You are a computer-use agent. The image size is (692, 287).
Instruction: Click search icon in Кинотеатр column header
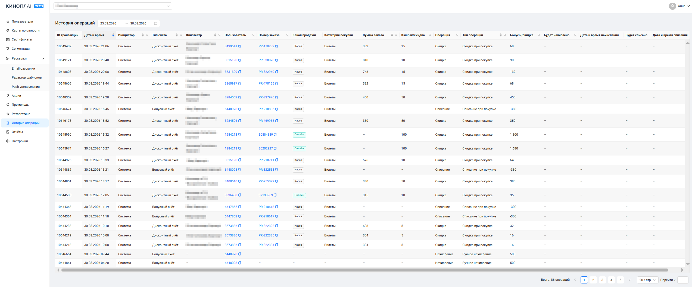220,35
